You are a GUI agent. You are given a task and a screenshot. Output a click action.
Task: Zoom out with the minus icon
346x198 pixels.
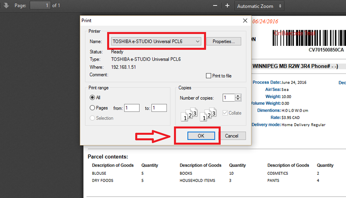pyautogui.click(x=215, y=6)
